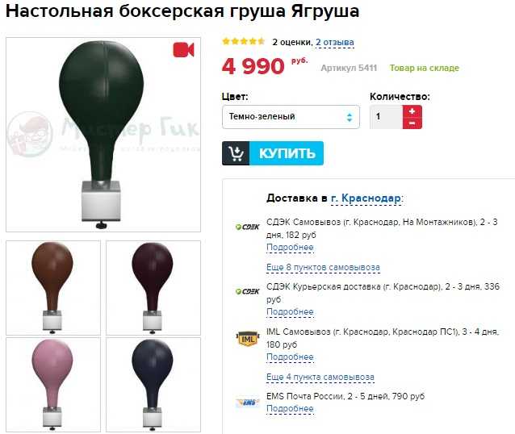Open Подробнее under EMS Почта России

click(x=290, y=409)
